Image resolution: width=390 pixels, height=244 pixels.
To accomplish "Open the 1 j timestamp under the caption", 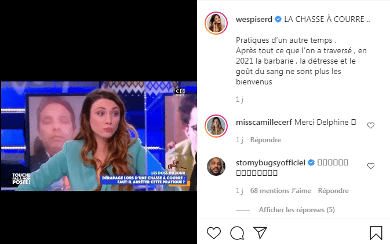I will (x=239, y=99).
